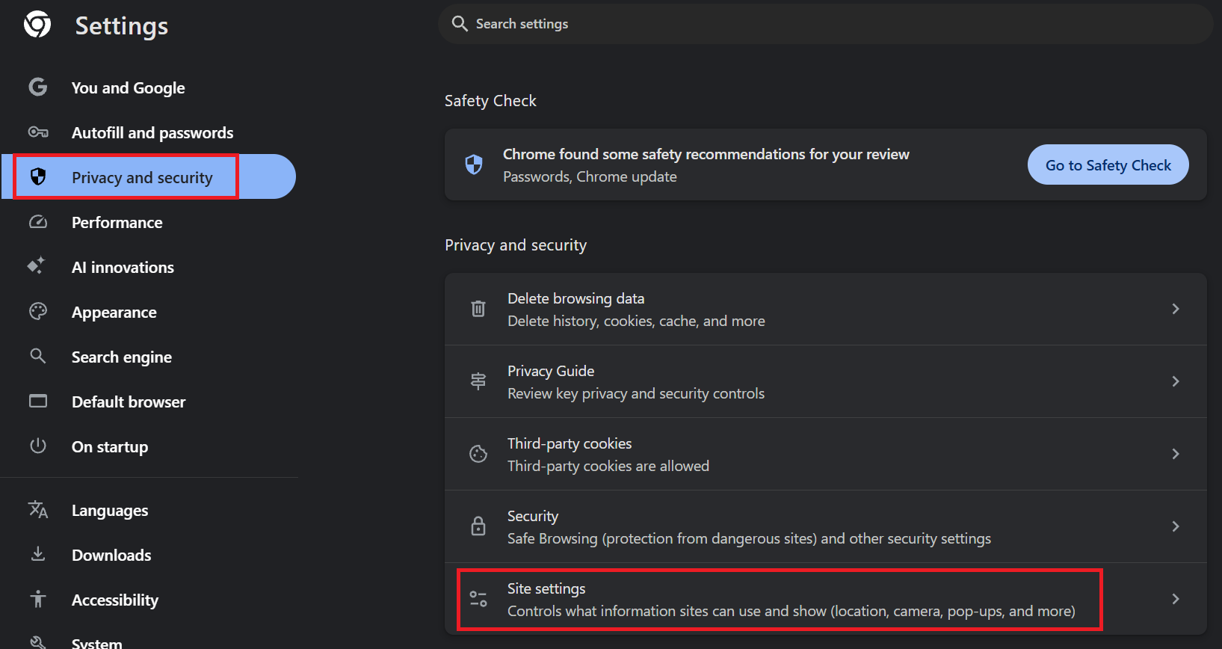Screen dimensions: 1222x649
Task: Click the search icon in the Search settings bar
Action: 460,24
